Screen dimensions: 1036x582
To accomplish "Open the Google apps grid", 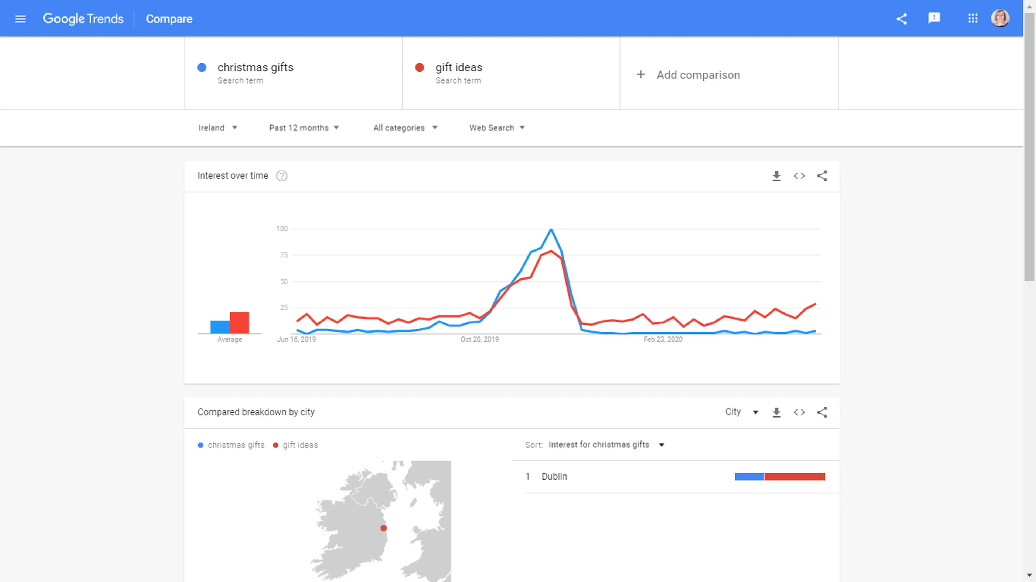I will click(x=972, y=19).
